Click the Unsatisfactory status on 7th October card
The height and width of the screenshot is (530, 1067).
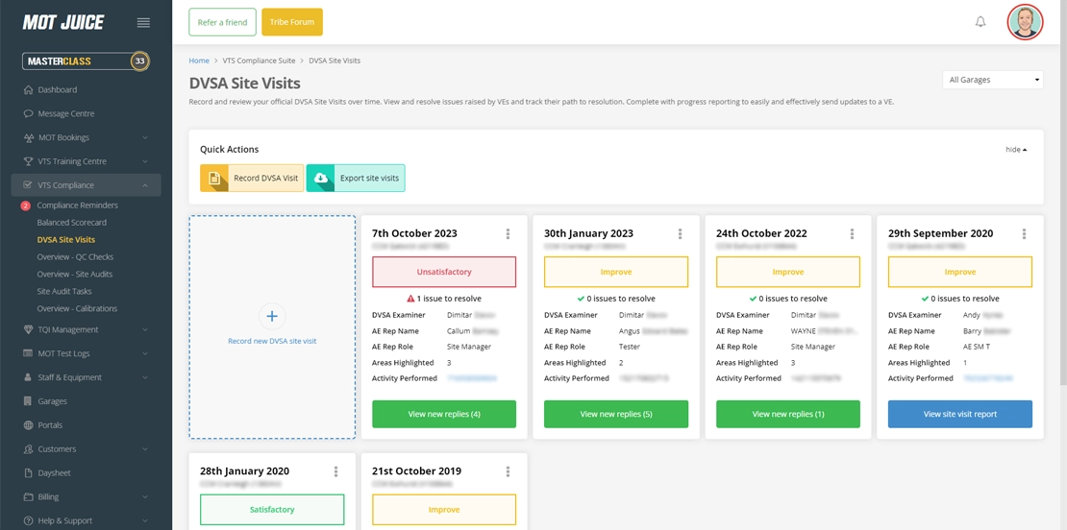point(444,272)
